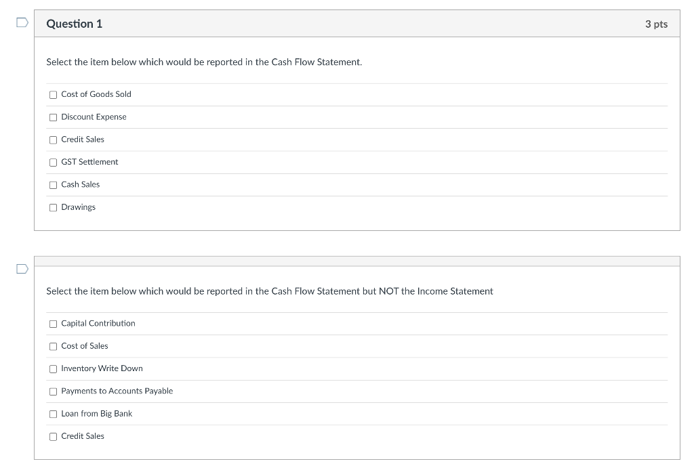Image resolution: width=694 pixels, height=470 pixels.
Task: Select the Discount Expense checkbox
Action: point(53,117)
